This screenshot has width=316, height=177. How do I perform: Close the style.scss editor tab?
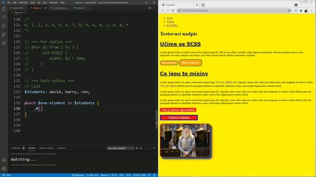coord(46,8)
